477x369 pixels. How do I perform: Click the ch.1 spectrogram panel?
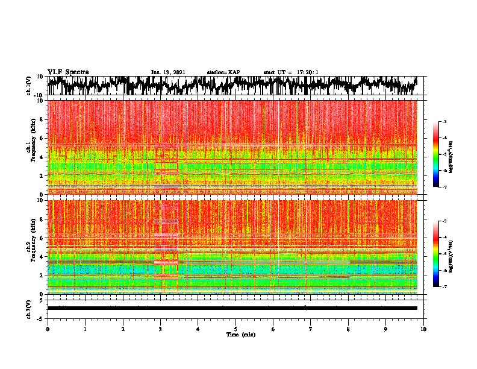(232, 147)
